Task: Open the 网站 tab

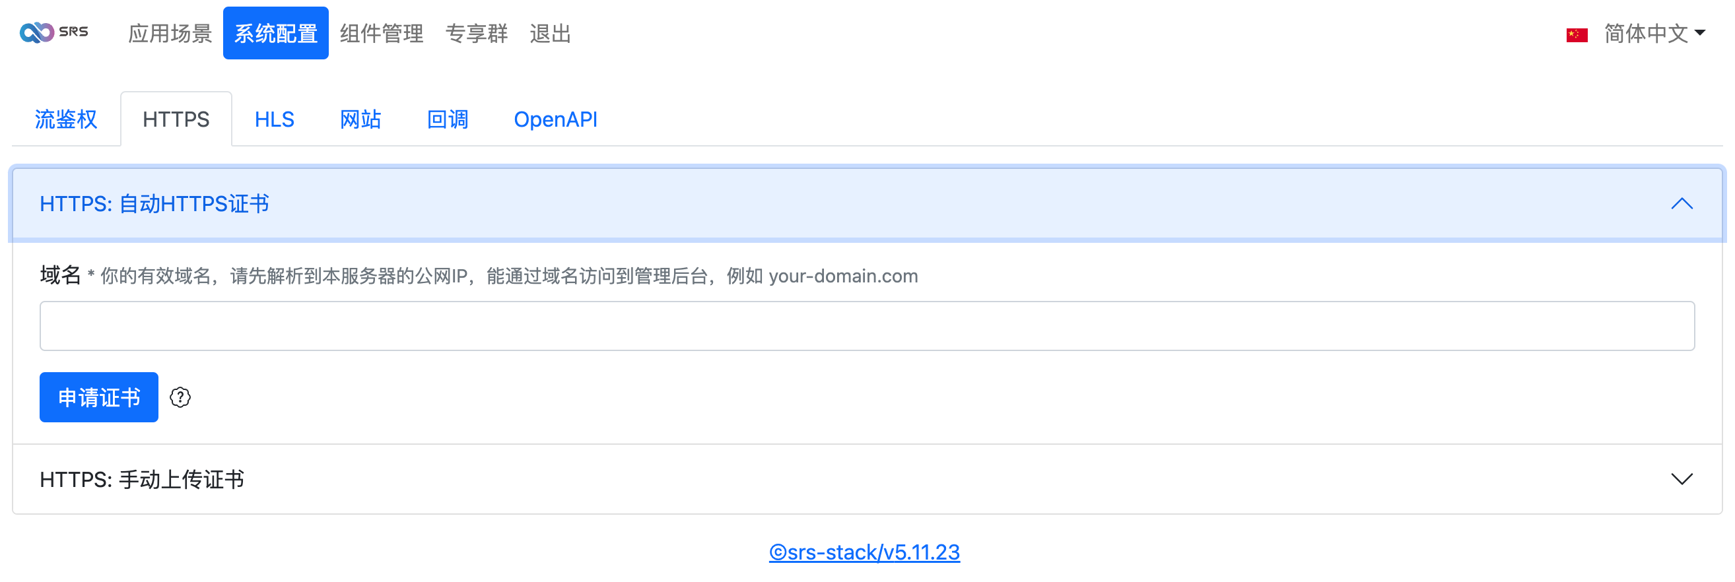Action: point(360,119)
